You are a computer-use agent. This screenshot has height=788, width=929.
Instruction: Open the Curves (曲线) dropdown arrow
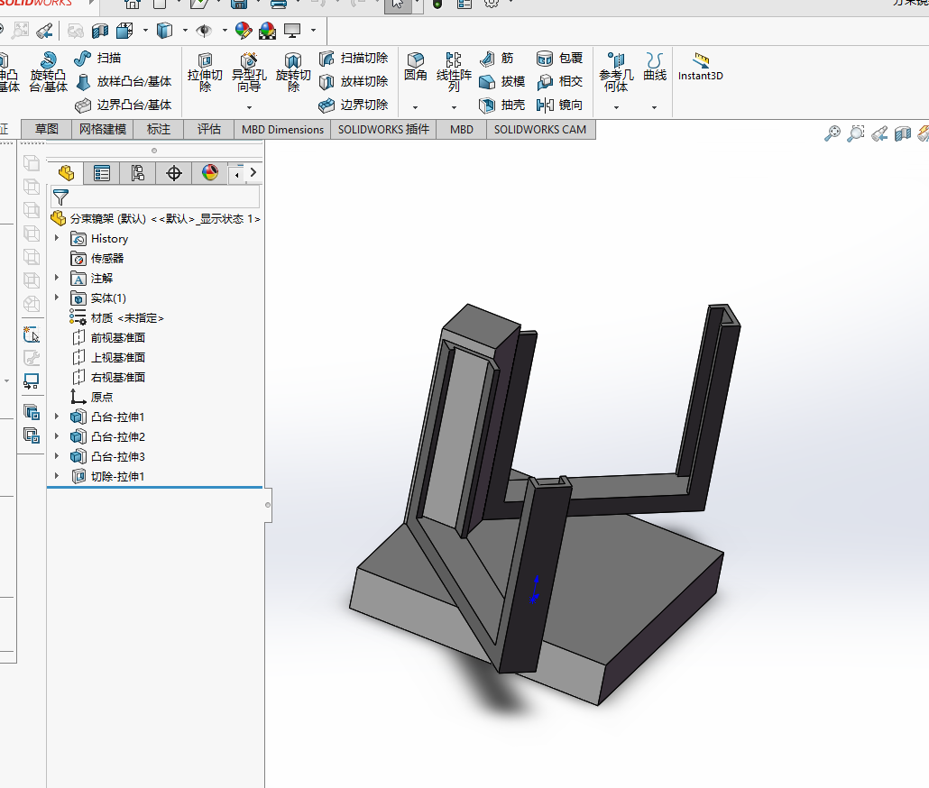pos(654,107)
